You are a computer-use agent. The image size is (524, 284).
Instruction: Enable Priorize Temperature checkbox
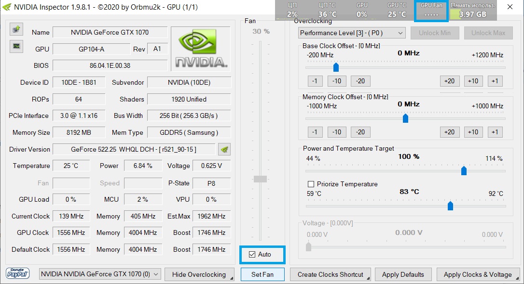tap(311, 184)
